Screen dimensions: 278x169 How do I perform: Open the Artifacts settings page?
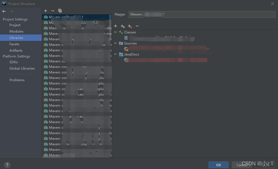tap(16, 51)
